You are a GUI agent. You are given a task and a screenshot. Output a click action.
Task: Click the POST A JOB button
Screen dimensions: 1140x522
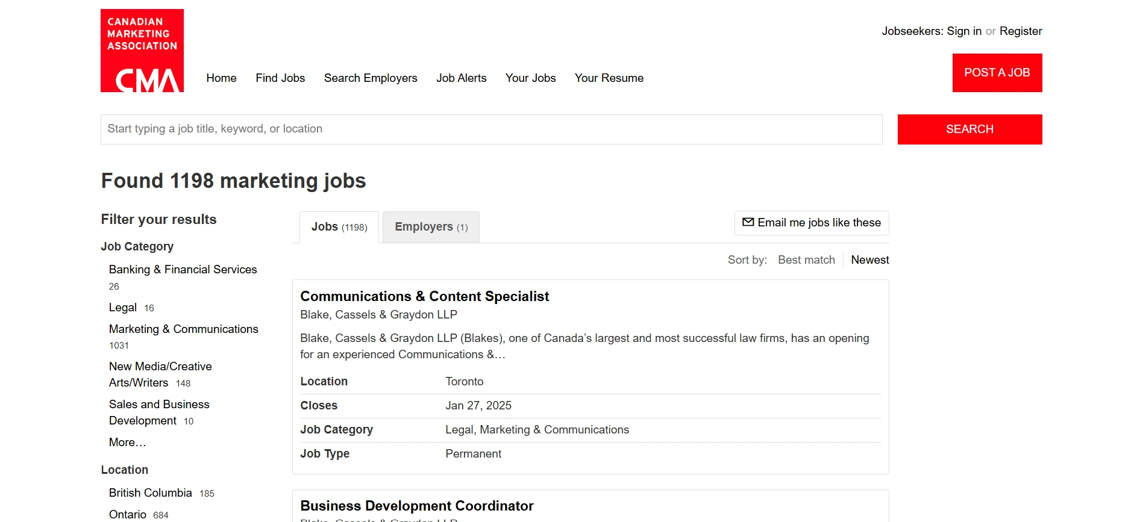997,73
